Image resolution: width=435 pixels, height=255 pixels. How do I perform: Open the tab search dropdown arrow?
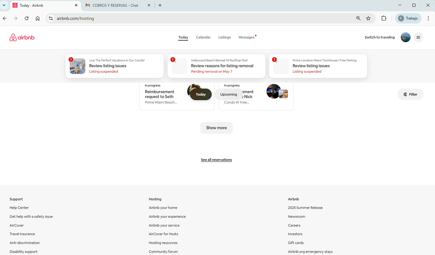4,5
